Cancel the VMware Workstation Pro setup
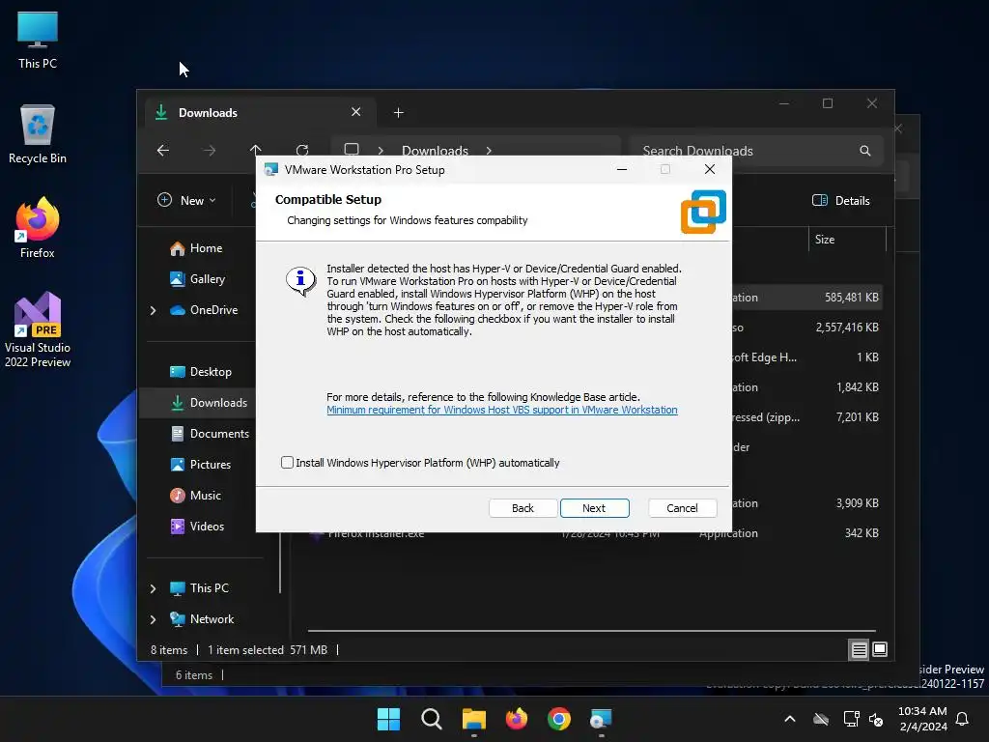989x742 pixels. (682, 508)
